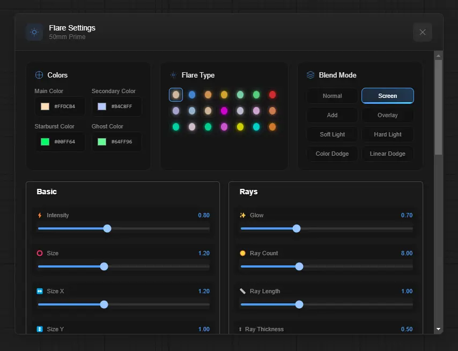Click the Ghost Color hex value field
458x351 pixels.
[122, 142]
